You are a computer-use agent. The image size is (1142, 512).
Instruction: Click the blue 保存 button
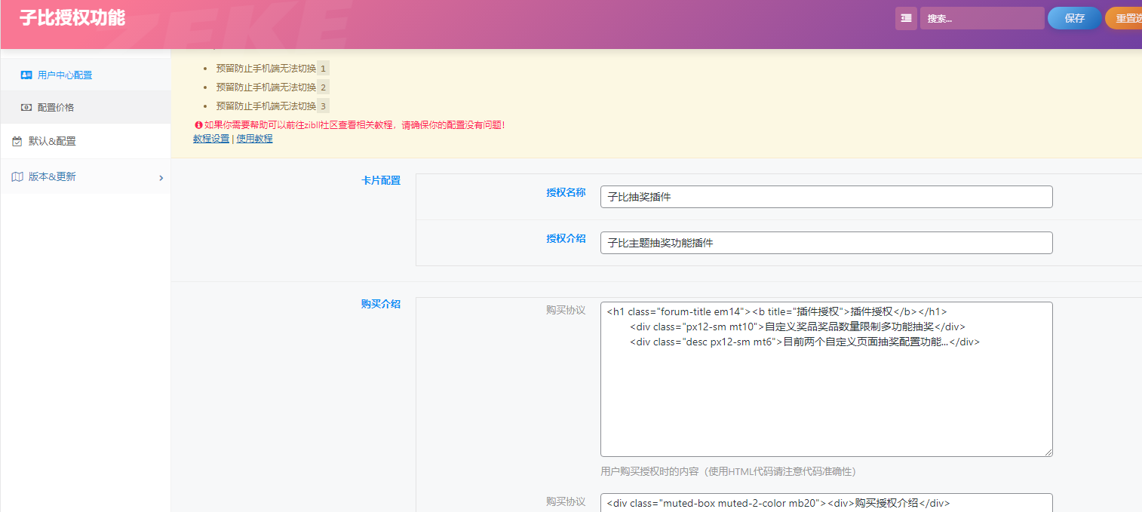(x=1074, y=18)
